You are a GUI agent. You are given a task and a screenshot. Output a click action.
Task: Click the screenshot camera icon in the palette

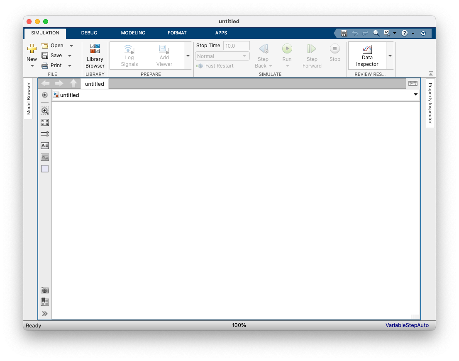tap(45, 290)
